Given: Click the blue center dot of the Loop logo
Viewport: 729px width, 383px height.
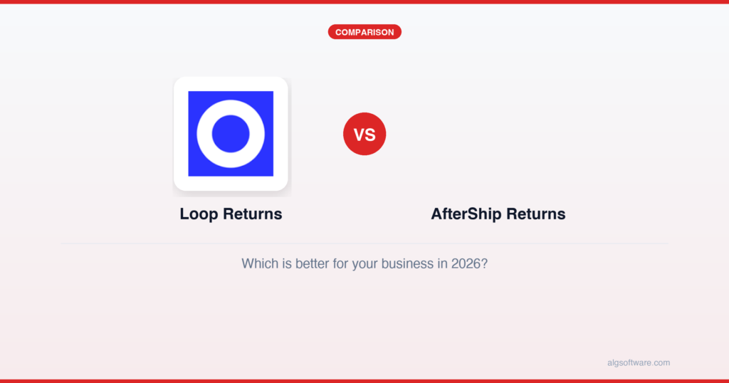Looking at the screenshot, I should [x=231, y=134].
